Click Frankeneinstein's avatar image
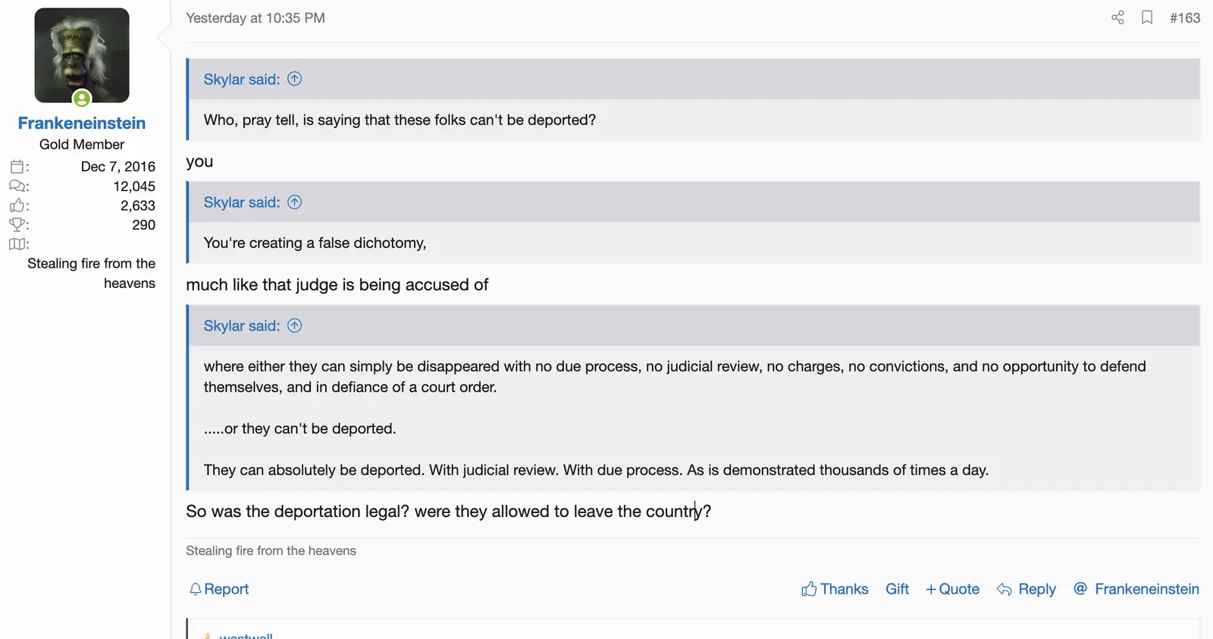Viewport: 1213px width, 639px height. pyautogui.click(x=82, y=55)
